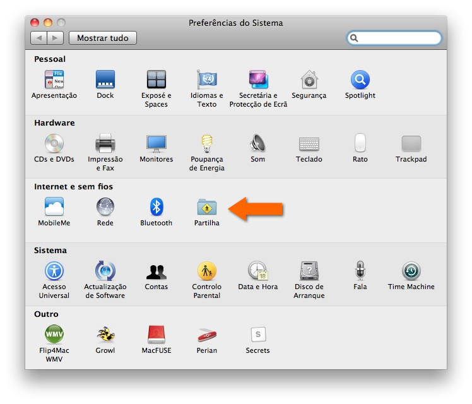Open Flip4Mac WMV preferences
Viewport: 472px width, 404px height.
(x=54, y=335)
